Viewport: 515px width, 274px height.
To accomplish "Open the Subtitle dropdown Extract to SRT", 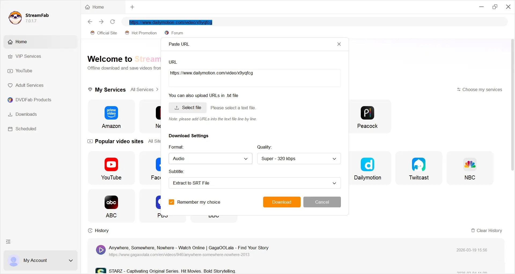I will point(255,183).
